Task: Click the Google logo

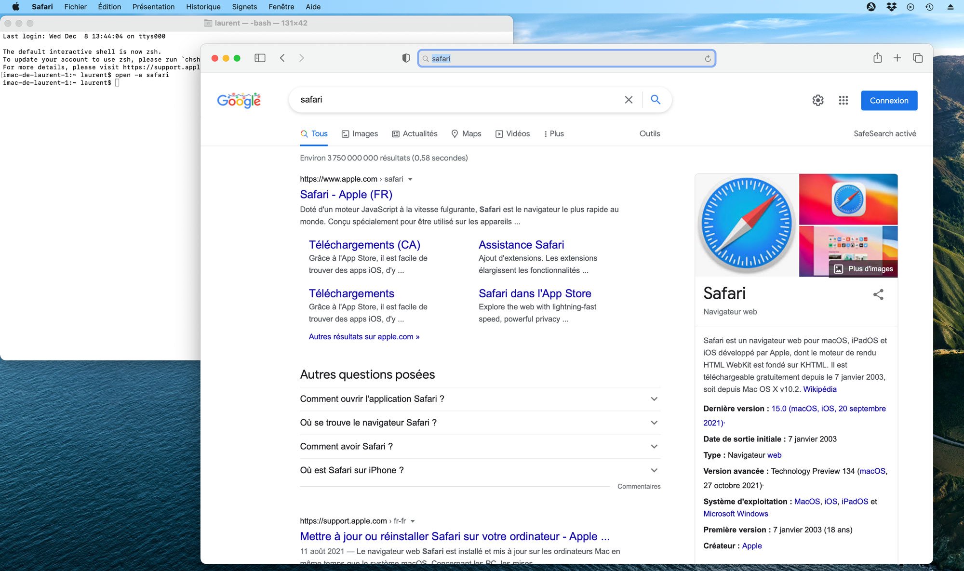Action: [x=239, y=100]
